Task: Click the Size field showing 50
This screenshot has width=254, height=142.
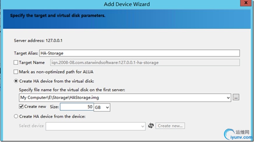Action: tap(77, 107)
